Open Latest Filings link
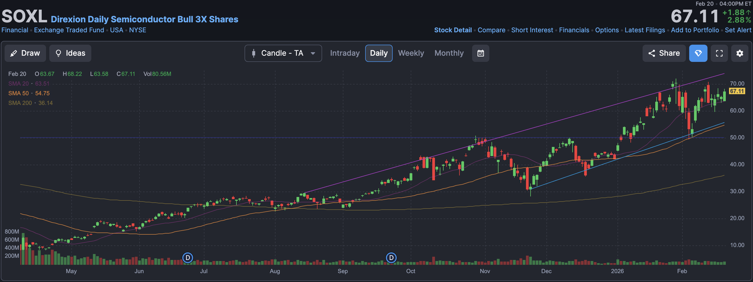Screen dimensions: 753x282 point(645,30)
